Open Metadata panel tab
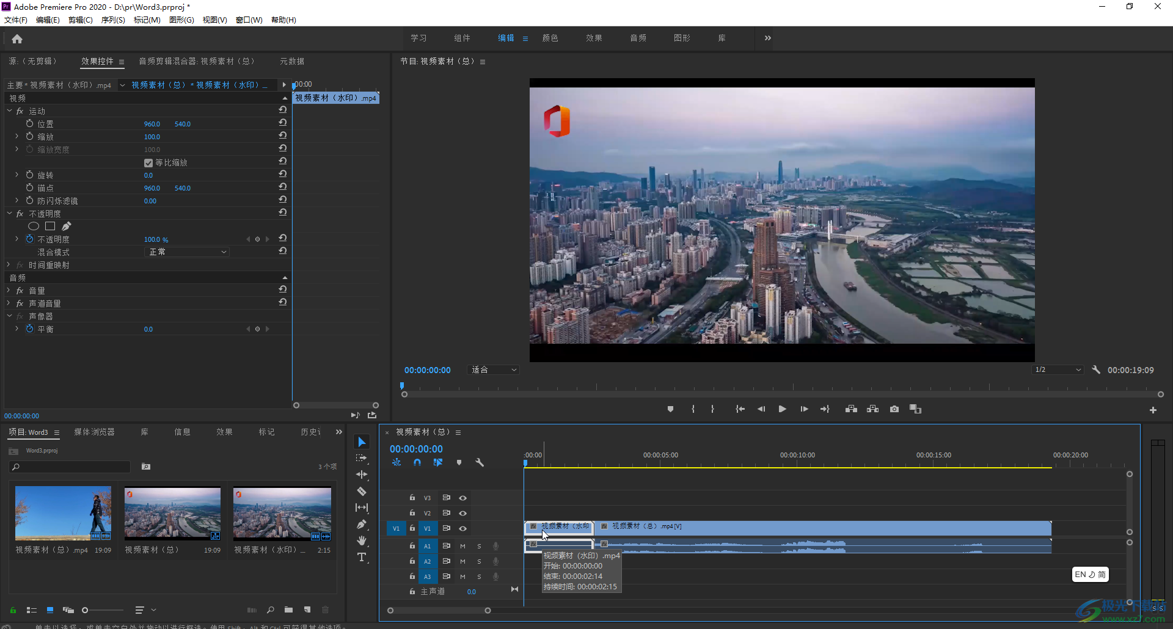Image resolution: width=1173 pixels, height=629 pixels. [292, 61]
